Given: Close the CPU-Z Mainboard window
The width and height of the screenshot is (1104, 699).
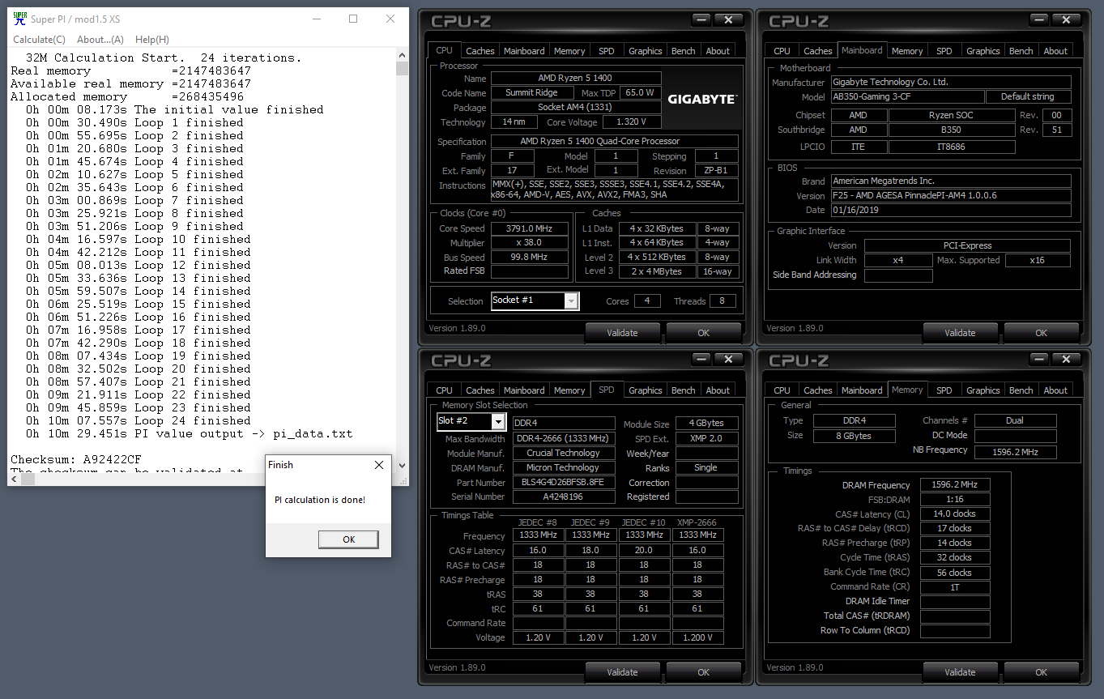Looking at the screenshot, I should pos(1066,20).
